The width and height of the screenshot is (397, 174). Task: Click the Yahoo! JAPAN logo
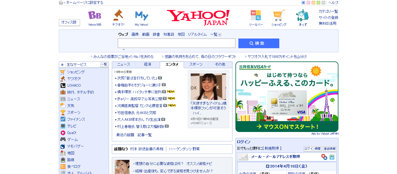[198, 18]
